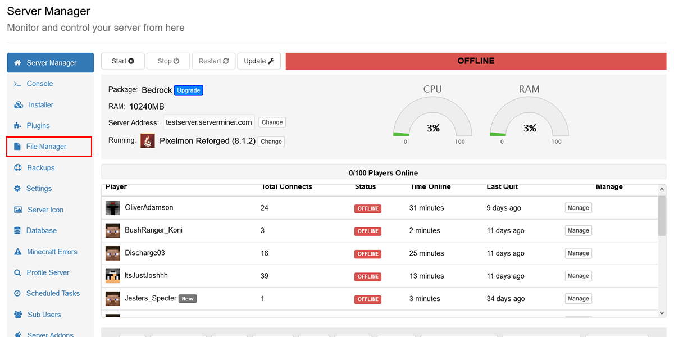Open the Plugins section
The width and height of the screenshot is (674, 337).
[x=50, y=126]
